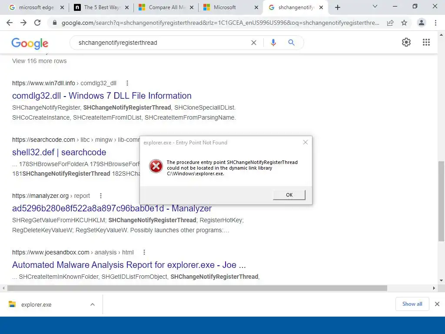Click the scroll up arrow
The height and width of the screenshot is (334, 445).
[x=441, y=35]
